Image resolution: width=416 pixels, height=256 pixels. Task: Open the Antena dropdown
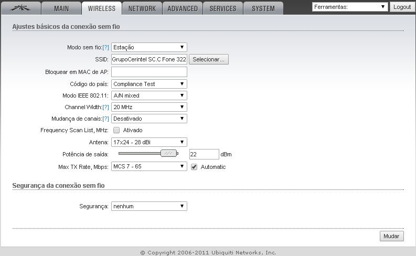pyautogui.click(x=149, y=142)
